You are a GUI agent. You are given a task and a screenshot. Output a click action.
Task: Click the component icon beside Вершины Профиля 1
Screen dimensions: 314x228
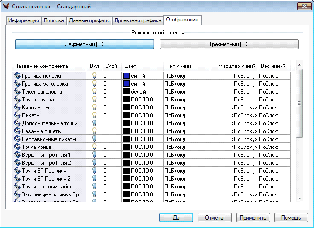tap(18, 155)
